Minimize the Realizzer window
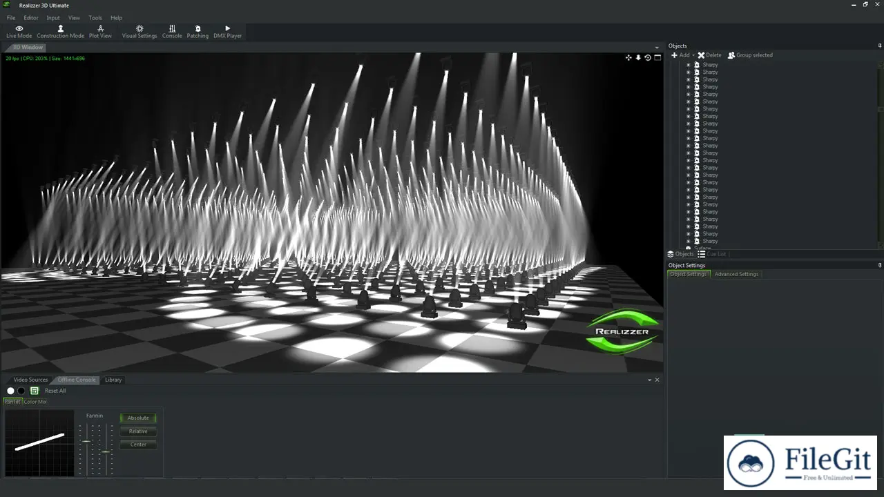This screenshot has width=884, height=497. coord(854,5)
